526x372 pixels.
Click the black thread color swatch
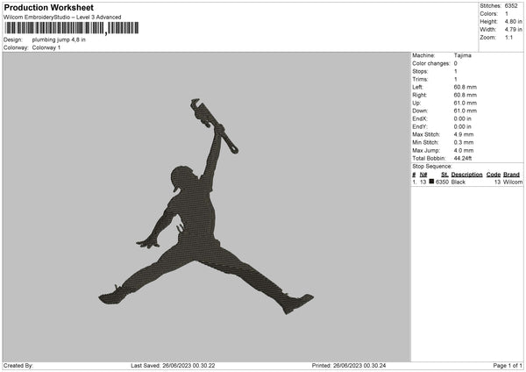pos(431,182)
